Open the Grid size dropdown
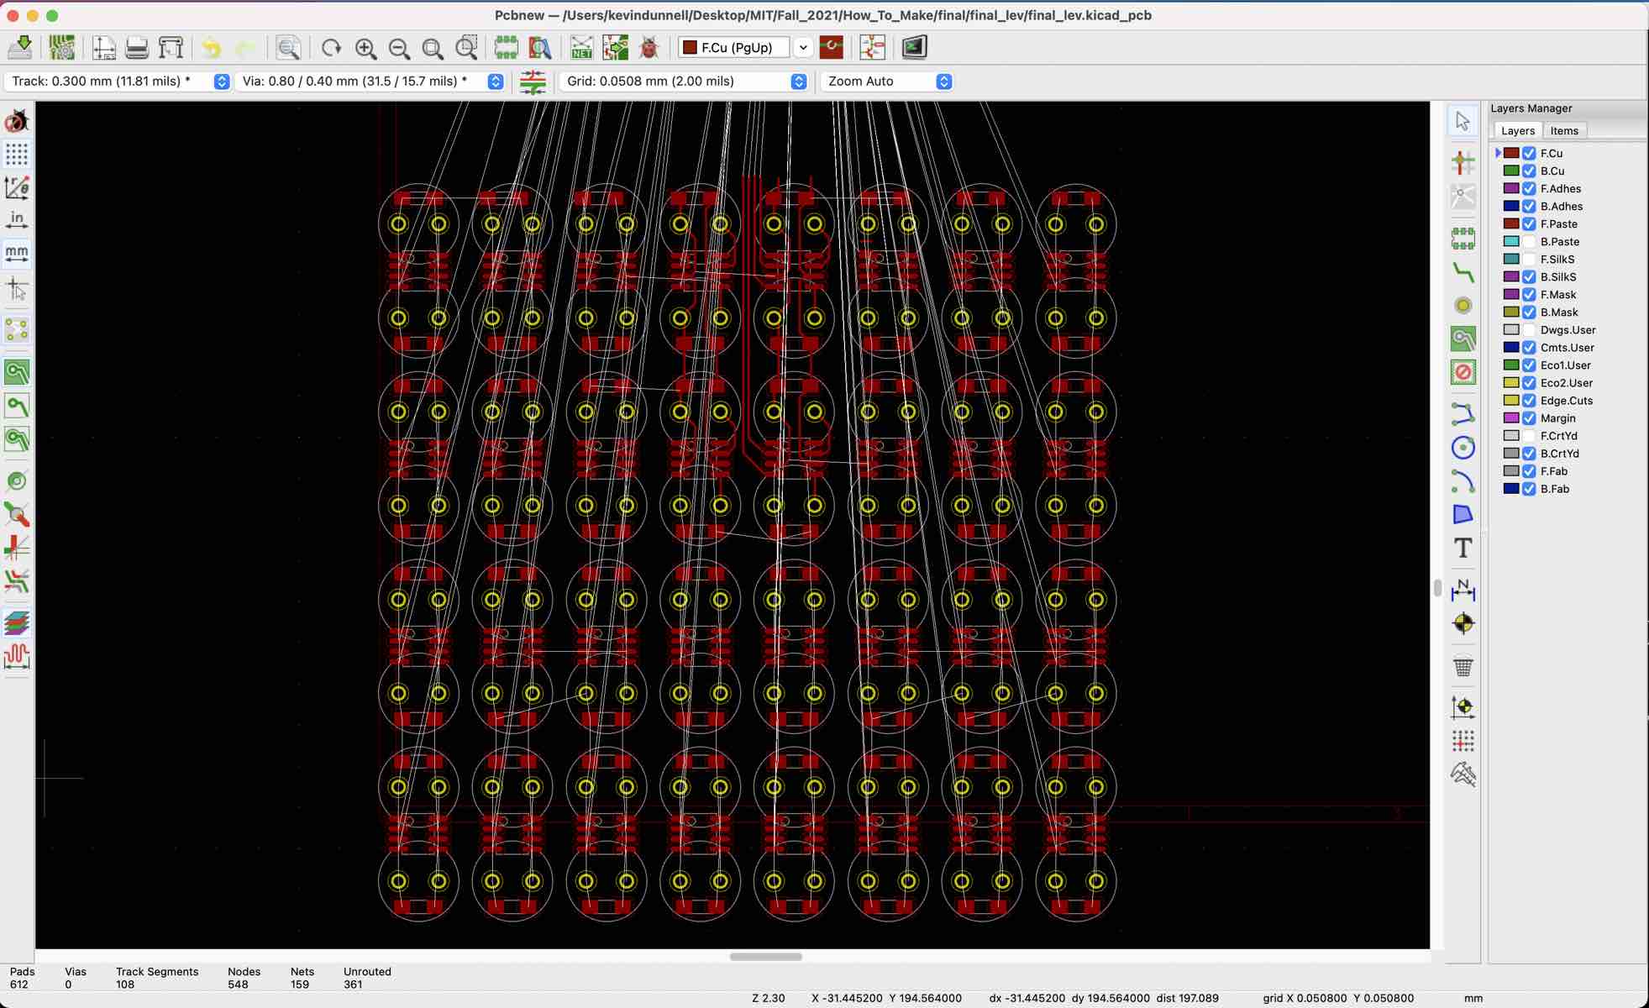1649x1008 pixels. 796,81
